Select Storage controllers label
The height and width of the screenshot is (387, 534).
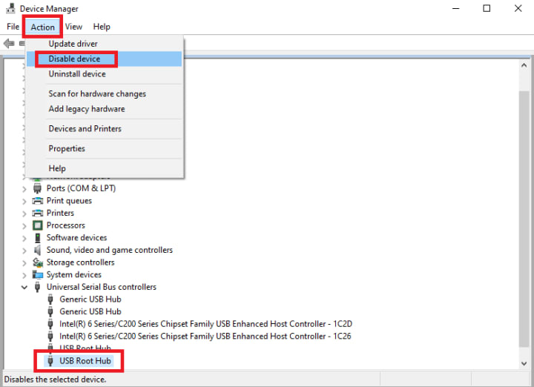[x=80, y=262]
